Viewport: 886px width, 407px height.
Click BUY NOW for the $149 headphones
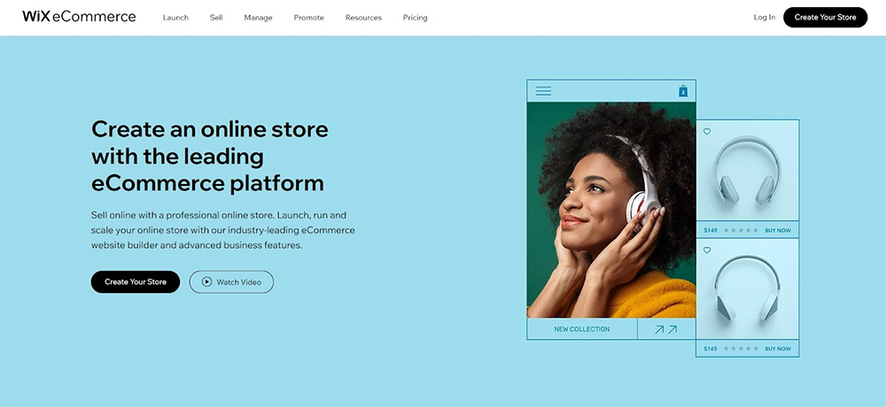[778, 230]
